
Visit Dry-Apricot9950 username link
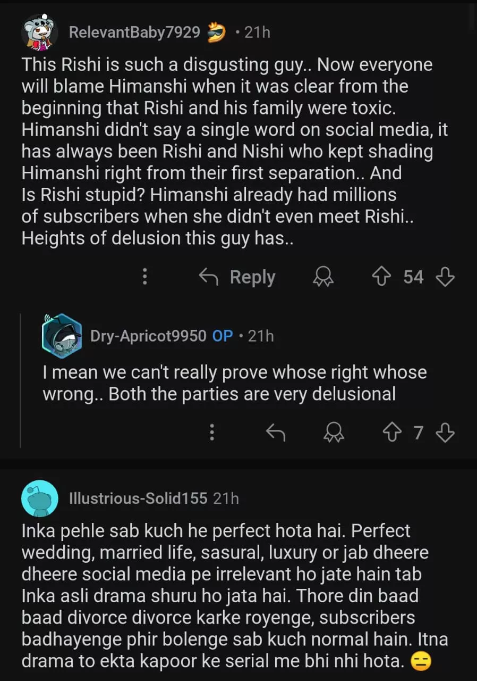point(148,336)
